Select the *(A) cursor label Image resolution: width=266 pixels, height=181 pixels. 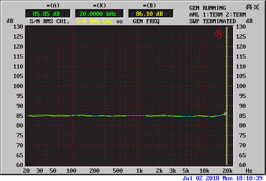coord(41,5)
